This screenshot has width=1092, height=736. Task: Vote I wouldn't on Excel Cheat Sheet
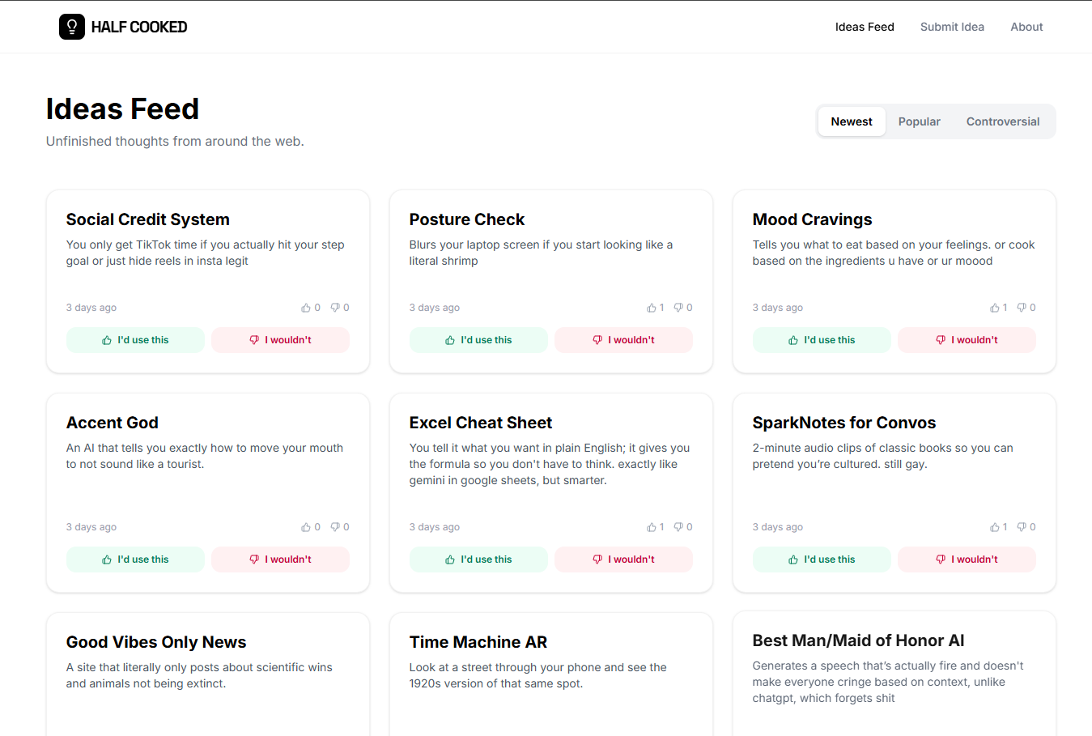[x=623, y=559]
